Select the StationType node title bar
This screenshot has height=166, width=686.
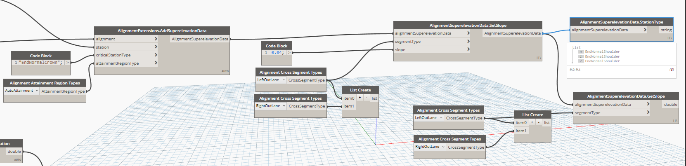pyautogui.click(x=622, y=22)
